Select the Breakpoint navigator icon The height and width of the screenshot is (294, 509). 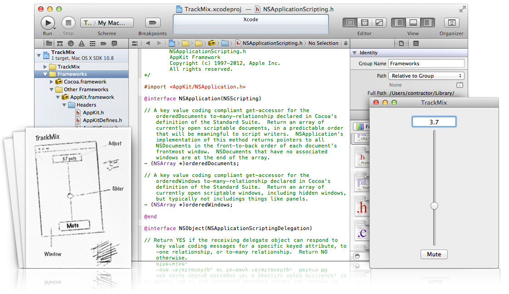pos(103,44)
